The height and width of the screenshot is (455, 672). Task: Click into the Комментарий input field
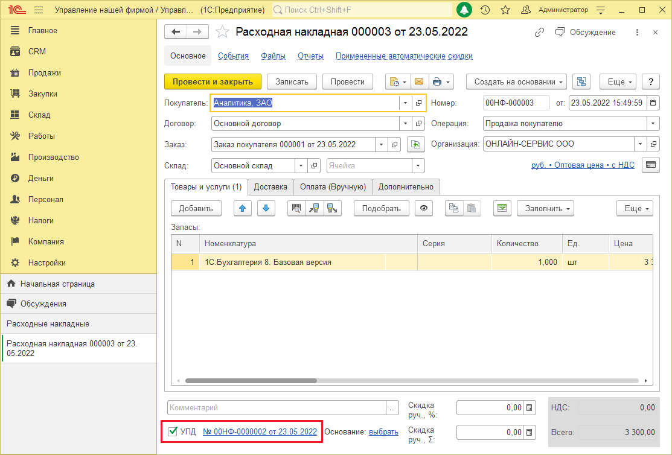pos(277,408)
